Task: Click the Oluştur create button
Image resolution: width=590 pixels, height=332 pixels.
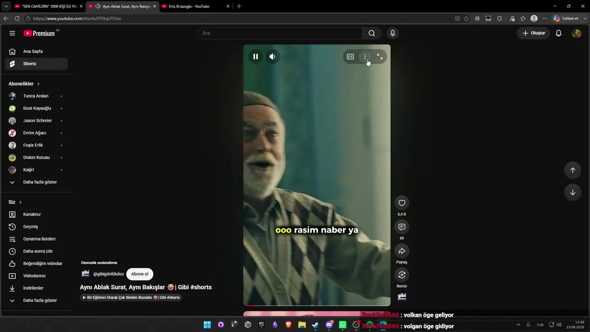Action: pos(533,33)
